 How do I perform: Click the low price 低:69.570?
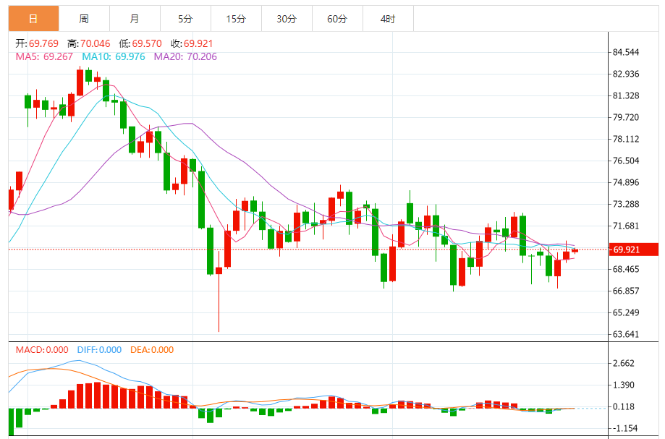[x=140, y=43]
